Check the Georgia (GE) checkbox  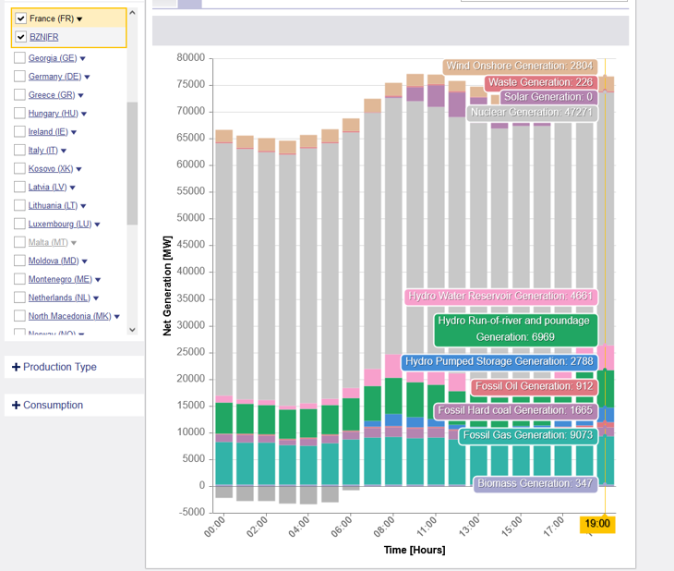pos(19,57)
